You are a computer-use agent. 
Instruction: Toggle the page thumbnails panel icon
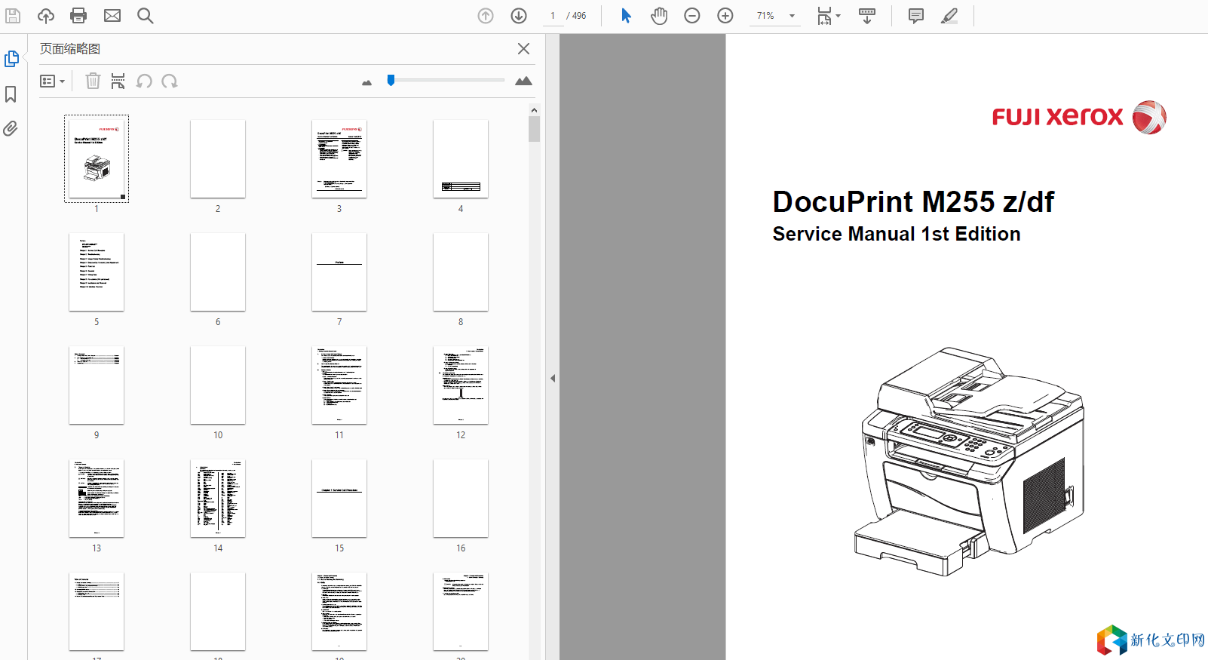click(x=11, y=59)
